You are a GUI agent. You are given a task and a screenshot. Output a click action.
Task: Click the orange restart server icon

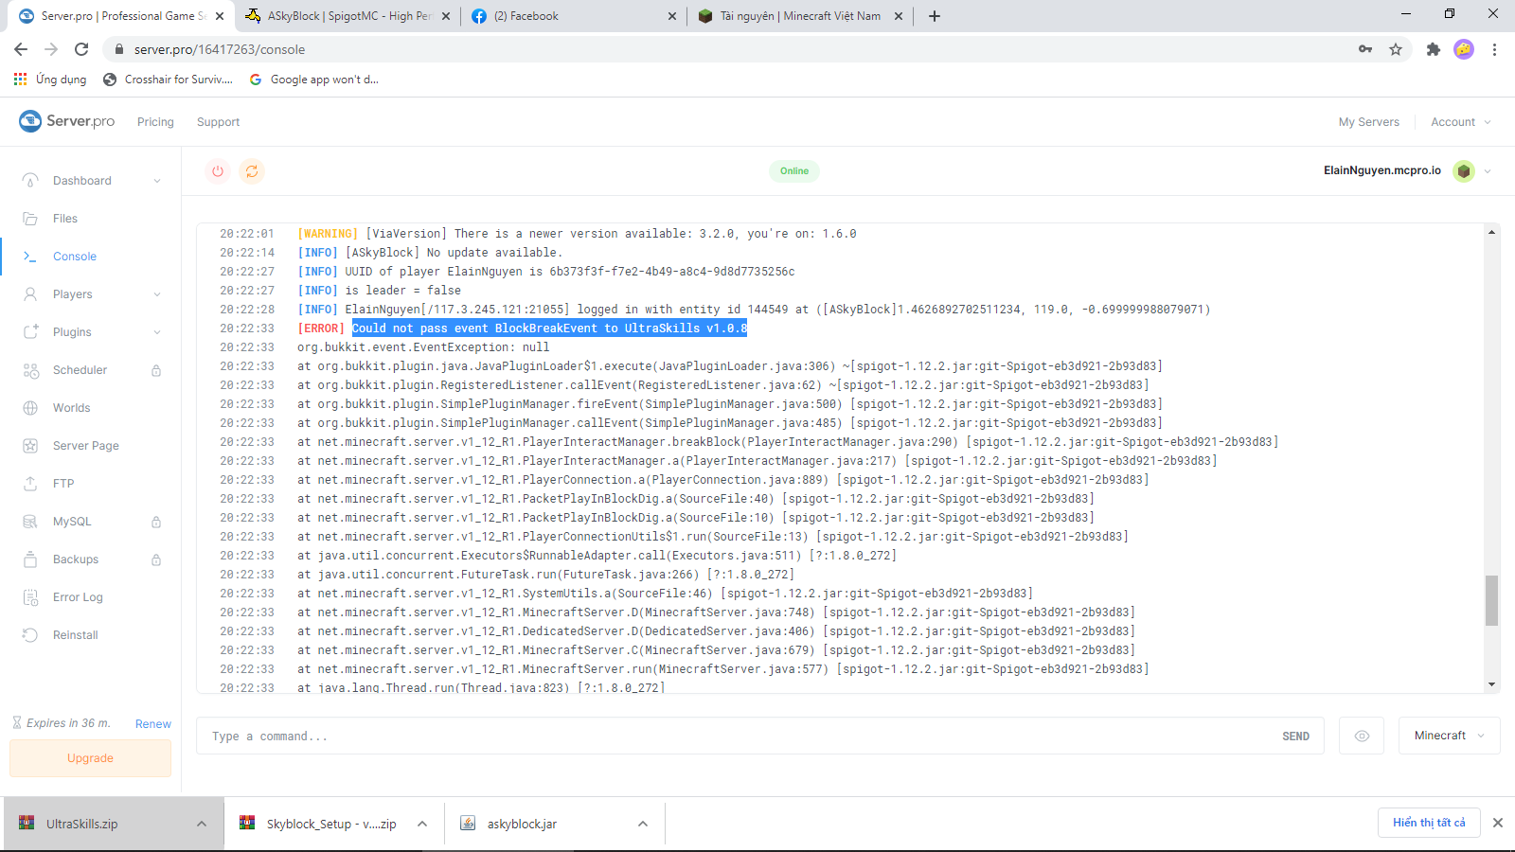coord(252,171)
